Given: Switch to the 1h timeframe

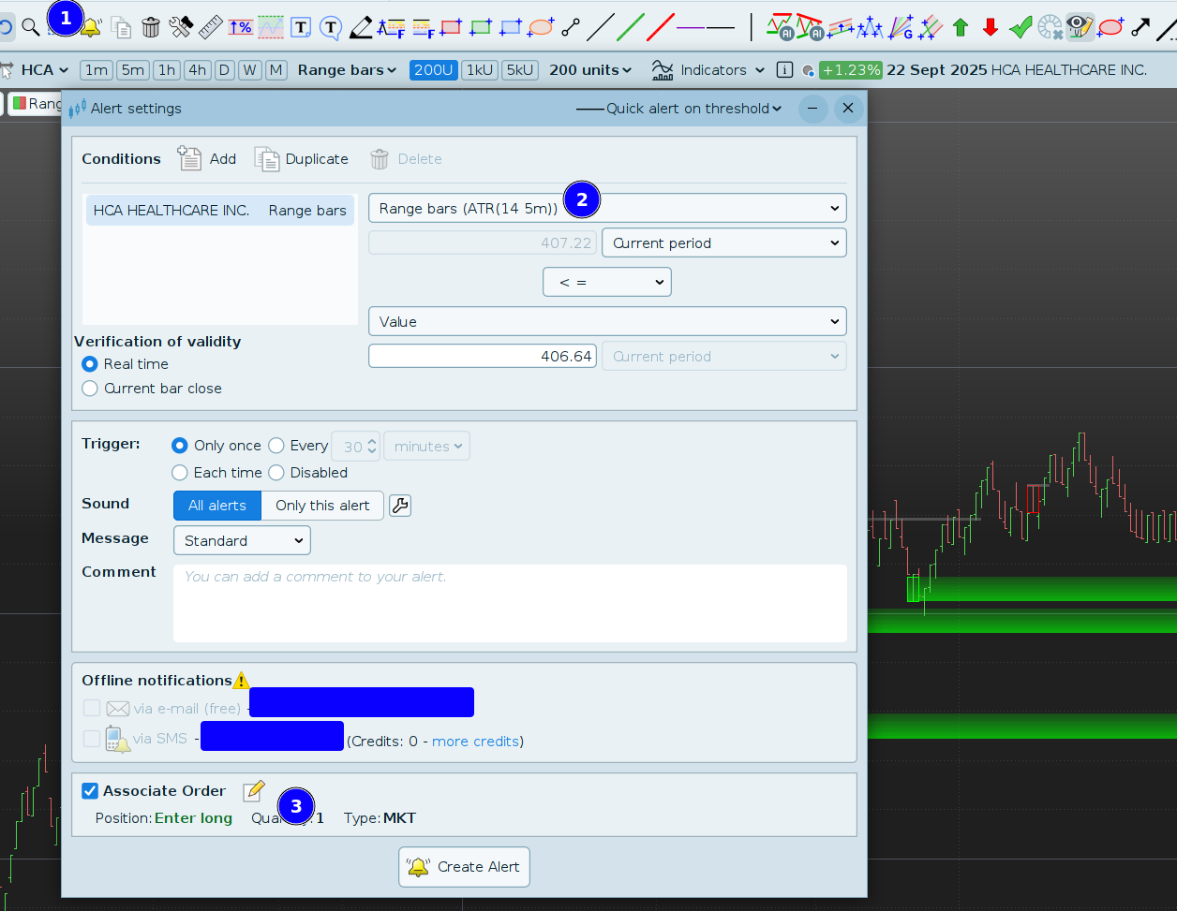Looking at the screenshot, I should pos(167,70).
